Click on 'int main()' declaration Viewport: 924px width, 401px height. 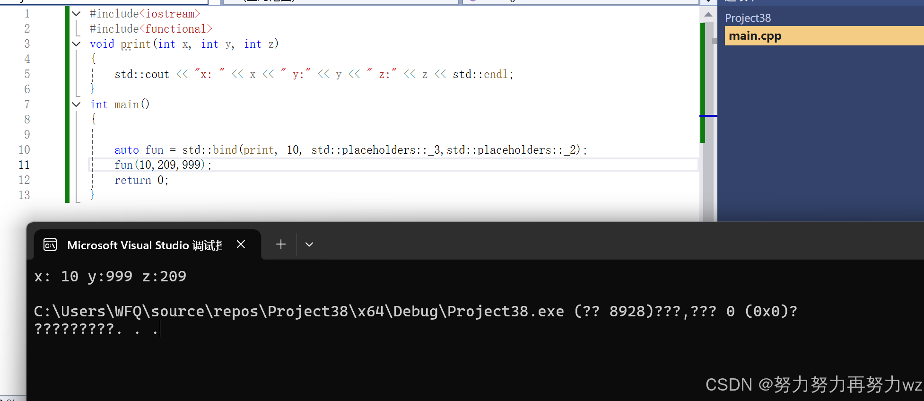click(120, 105)
